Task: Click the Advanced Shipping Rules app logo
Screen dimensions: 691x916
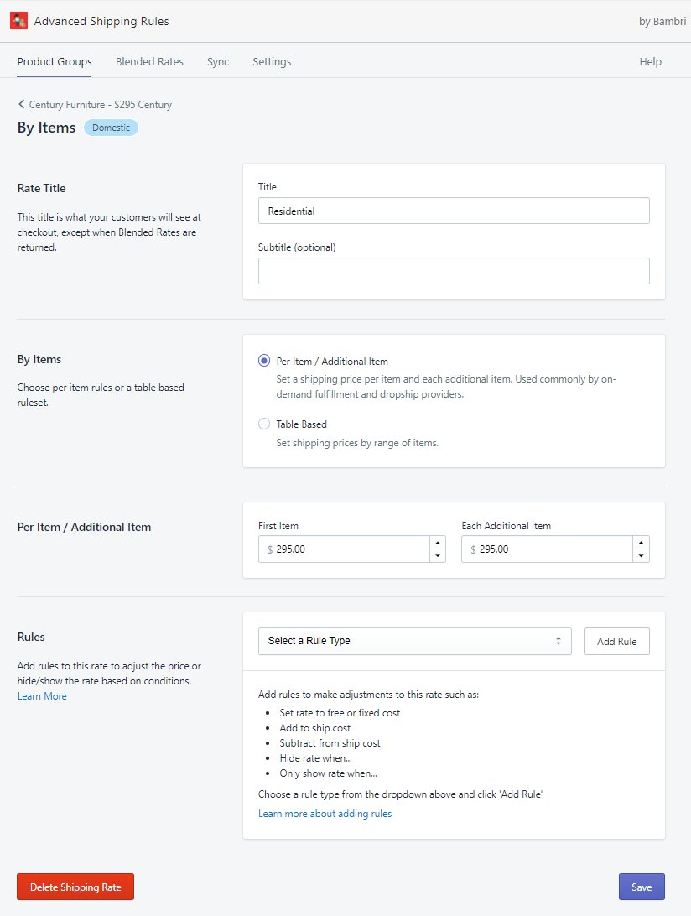Action: (x=18, y=21)
